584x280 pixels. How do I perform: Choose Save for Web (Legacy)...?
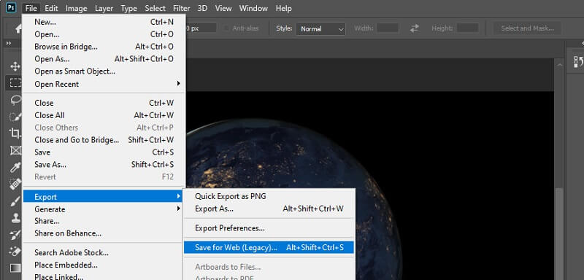269,247
